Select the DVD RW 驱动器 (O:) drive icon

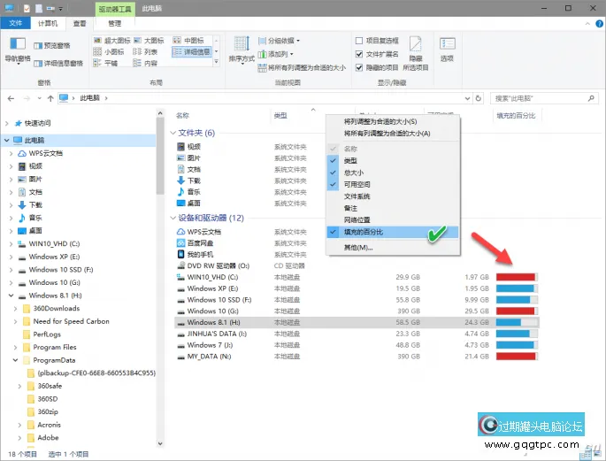pyautogui.click(x=182, y=265)
